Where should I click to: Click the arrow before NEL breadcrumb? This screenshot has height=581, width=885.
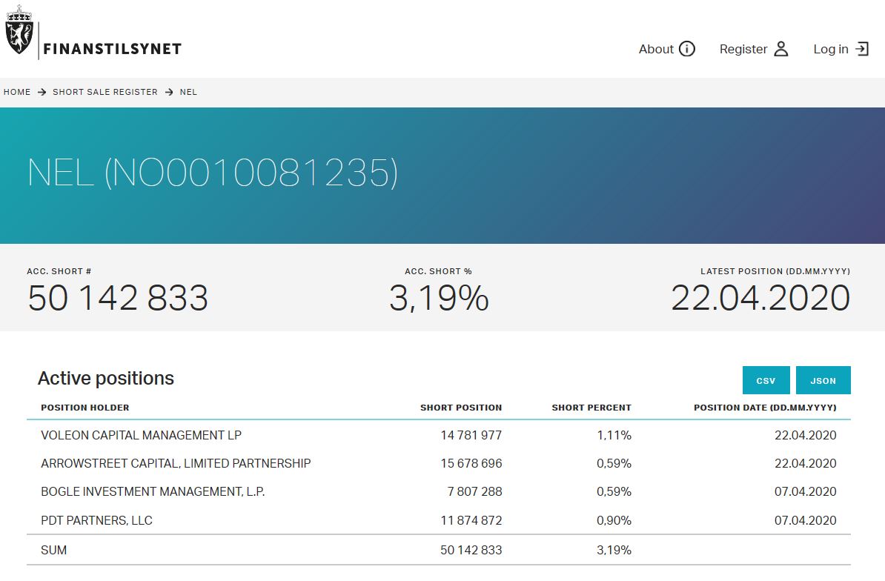[169, 92]
